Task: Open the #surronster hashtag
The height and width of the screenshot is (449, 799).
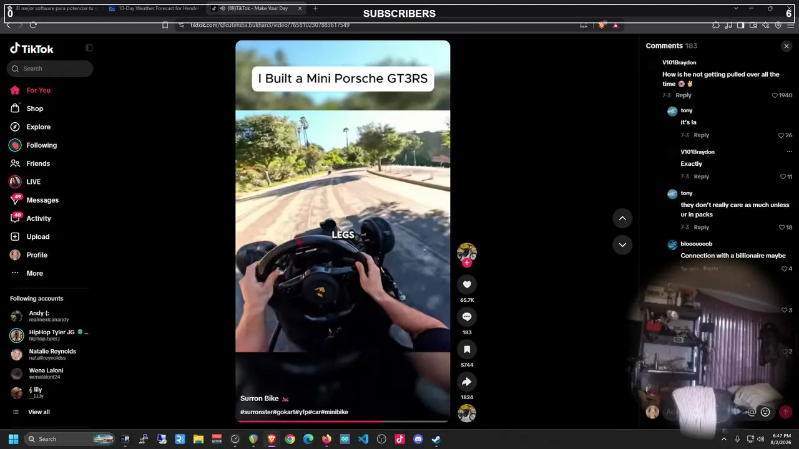Action: point(257,412)
